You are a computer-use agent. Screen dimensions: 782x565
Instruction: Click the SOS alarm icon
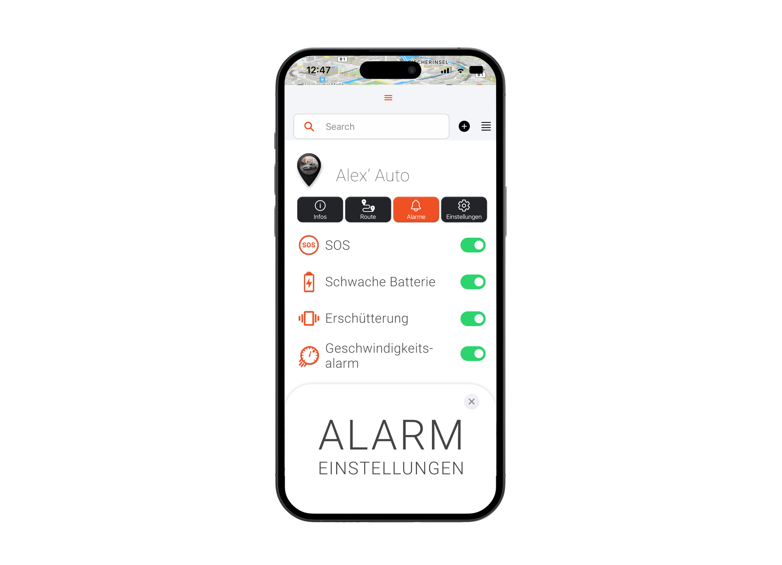point(307,245)
